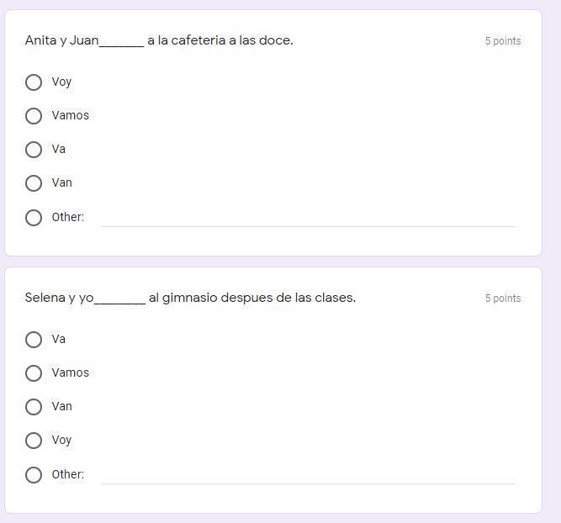Viewport: 561px width, 523px height.
Task: Click '5 points' label on the gimnasio question
Action: (502, 298)
